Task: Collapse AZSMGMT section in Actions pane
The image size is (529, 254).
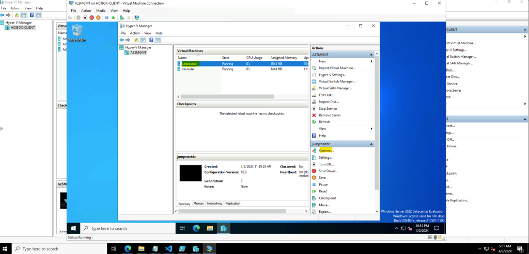Action: [371, 55]
